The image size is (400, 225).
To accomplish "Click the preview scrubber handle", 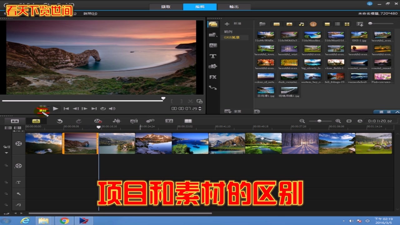I will point(163,98).
